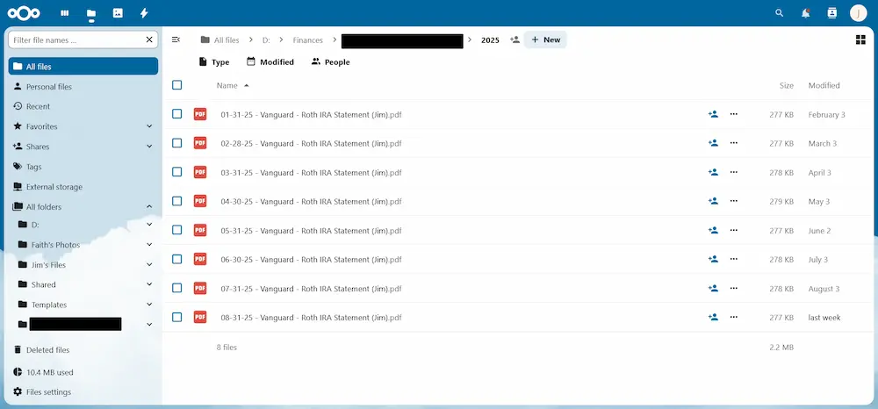The width and height of the screenshot is (878, 409).
Task: Toggle the navigation sidebar collapse icon
Action: (x=176, y=39)
